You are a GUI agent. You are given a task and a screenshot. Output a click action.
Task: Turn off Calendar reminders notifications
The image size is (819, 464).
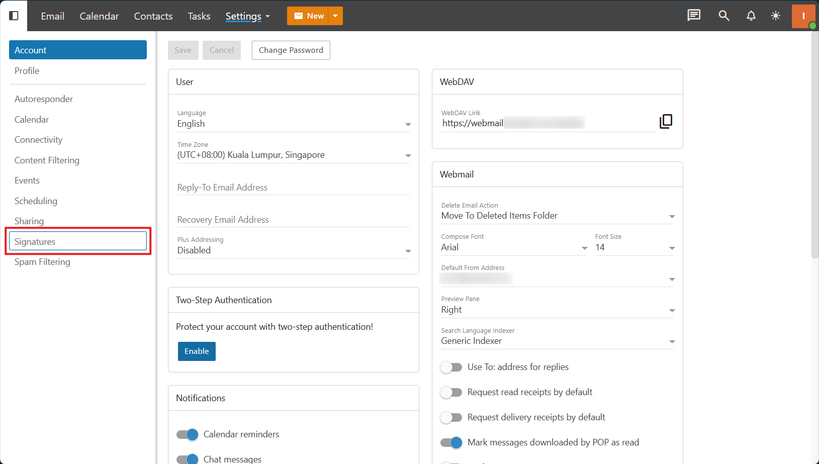click(x=187, y=434)
